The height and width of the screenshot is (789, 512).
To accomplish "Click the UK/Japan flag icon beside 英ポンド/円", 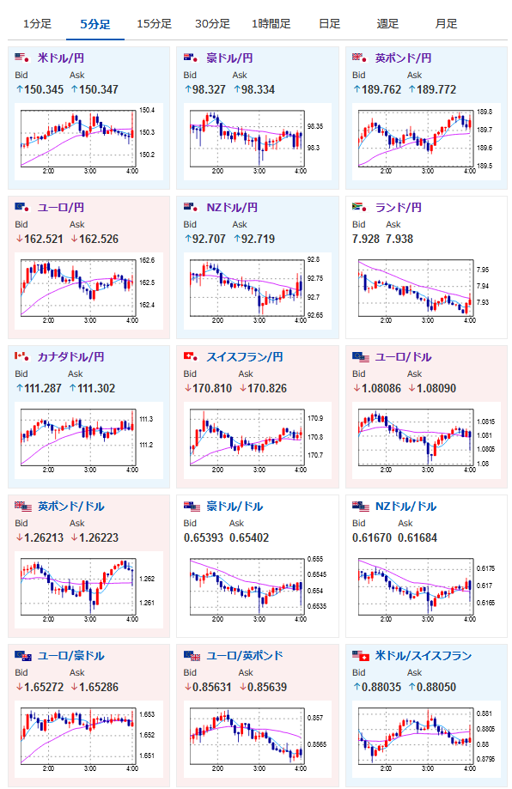I will (x=359, y=58).
